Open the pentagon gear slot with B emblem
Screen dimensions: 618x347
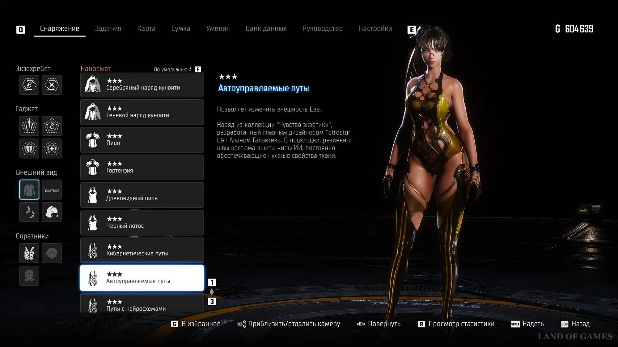click(x=52, y=126)
